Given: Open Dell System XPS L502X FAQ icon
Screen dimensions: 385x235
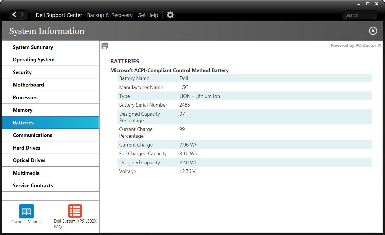Looking at the screenshot, I should pos(75,211).
